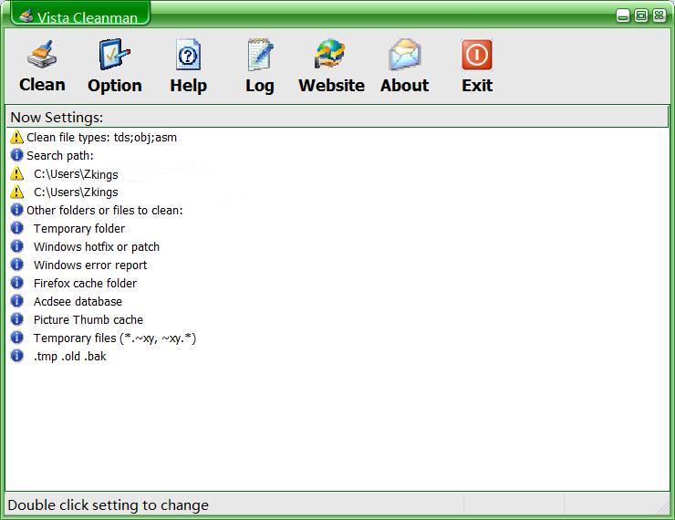
Task: Select the Temporary folder entry
Action: [x=79, y=229]
